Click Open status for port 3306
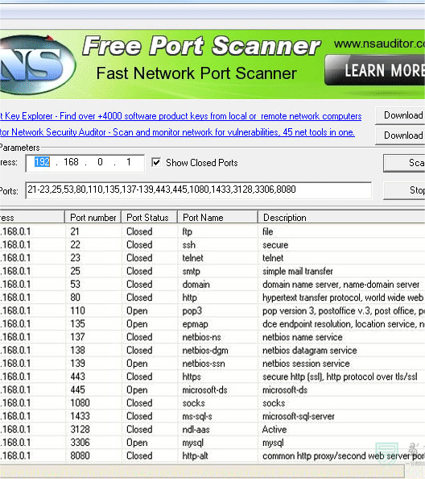 click(137, 443)
